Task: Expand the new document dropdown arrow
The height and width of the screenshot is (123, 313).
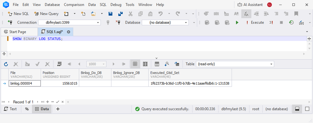Action: point(75,14)
